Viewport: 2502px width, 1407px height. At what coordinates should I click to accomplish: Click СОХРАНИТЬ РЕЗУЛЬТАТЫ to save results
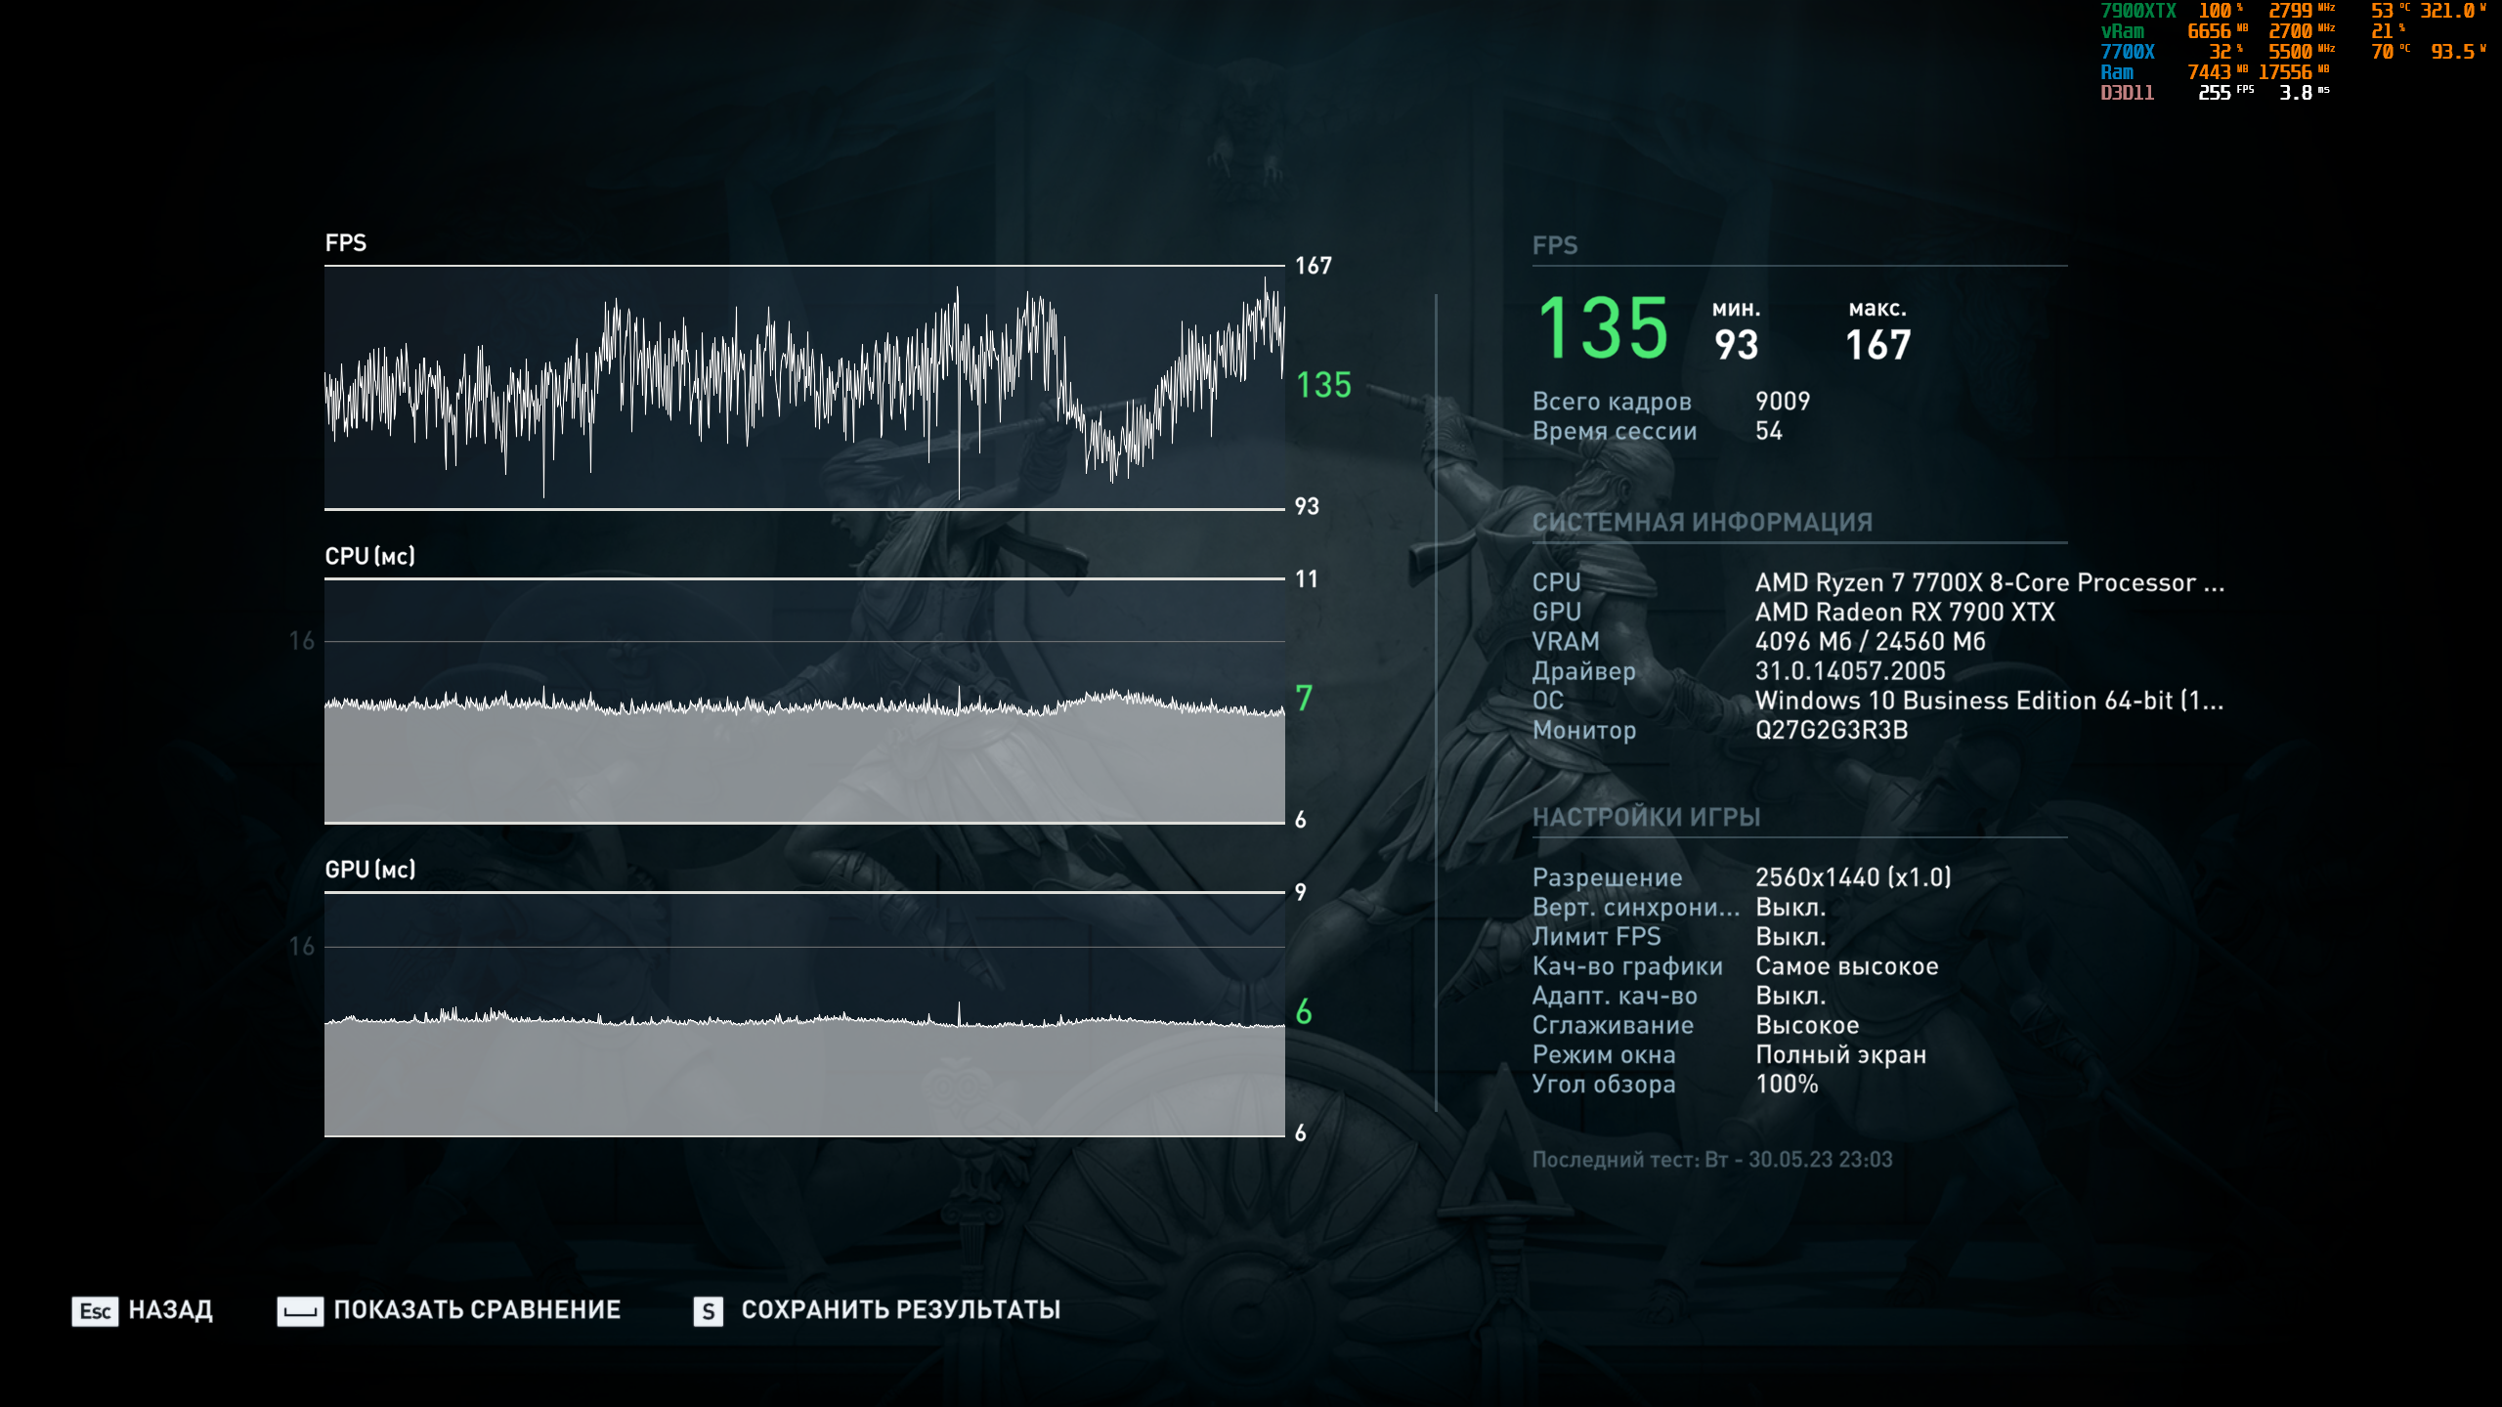click(x=900, y=1309)
